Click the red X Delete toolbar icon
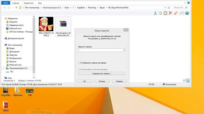Viewport: 204px width, 114px height. 170,13
